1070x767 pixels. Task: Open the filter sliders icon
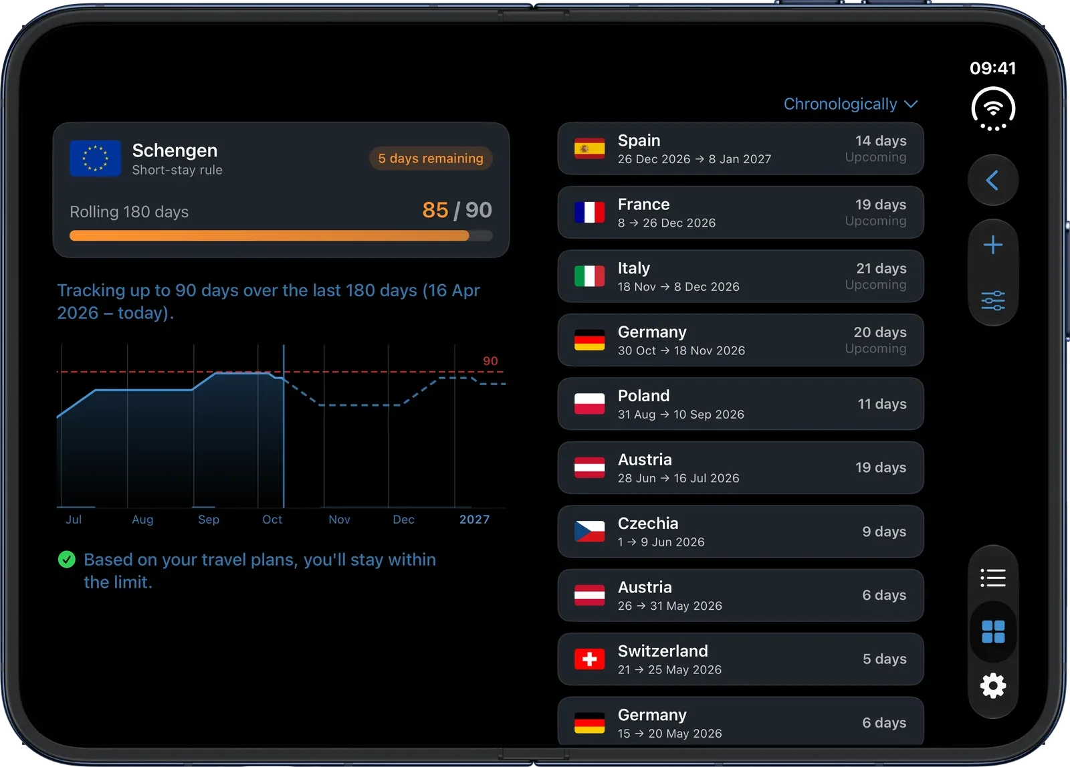pyautogui.click(x=993, y=300)
